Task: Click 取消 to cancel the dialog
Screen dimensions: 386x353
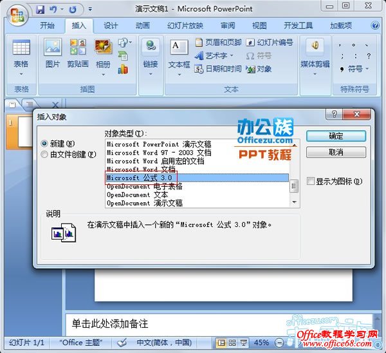Action: point(336,152)
